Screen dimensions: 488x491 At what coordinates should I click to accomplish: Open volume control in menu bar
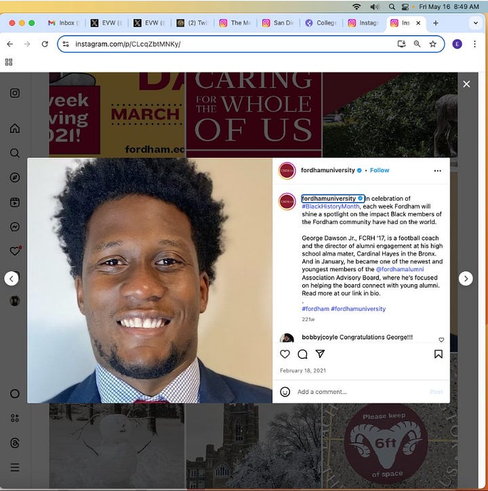point(374,7)
